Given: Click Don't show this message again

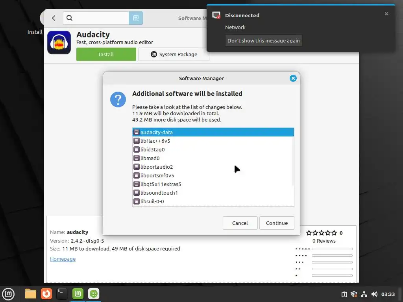Looking at the screenshot, I should point(263,41).
